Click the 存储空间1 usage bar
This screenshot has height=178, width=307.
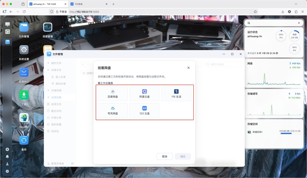click(x=290, y=134)
